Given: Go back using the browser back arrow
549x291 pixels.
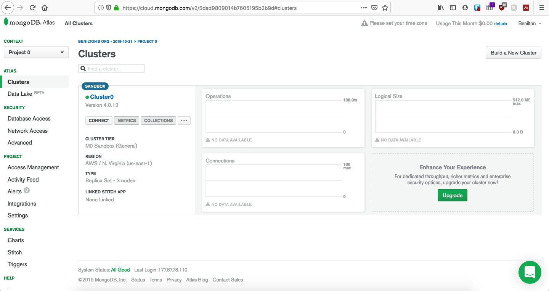Looking at the screenshot, I should pyautogui.click(x=8, y=8).
